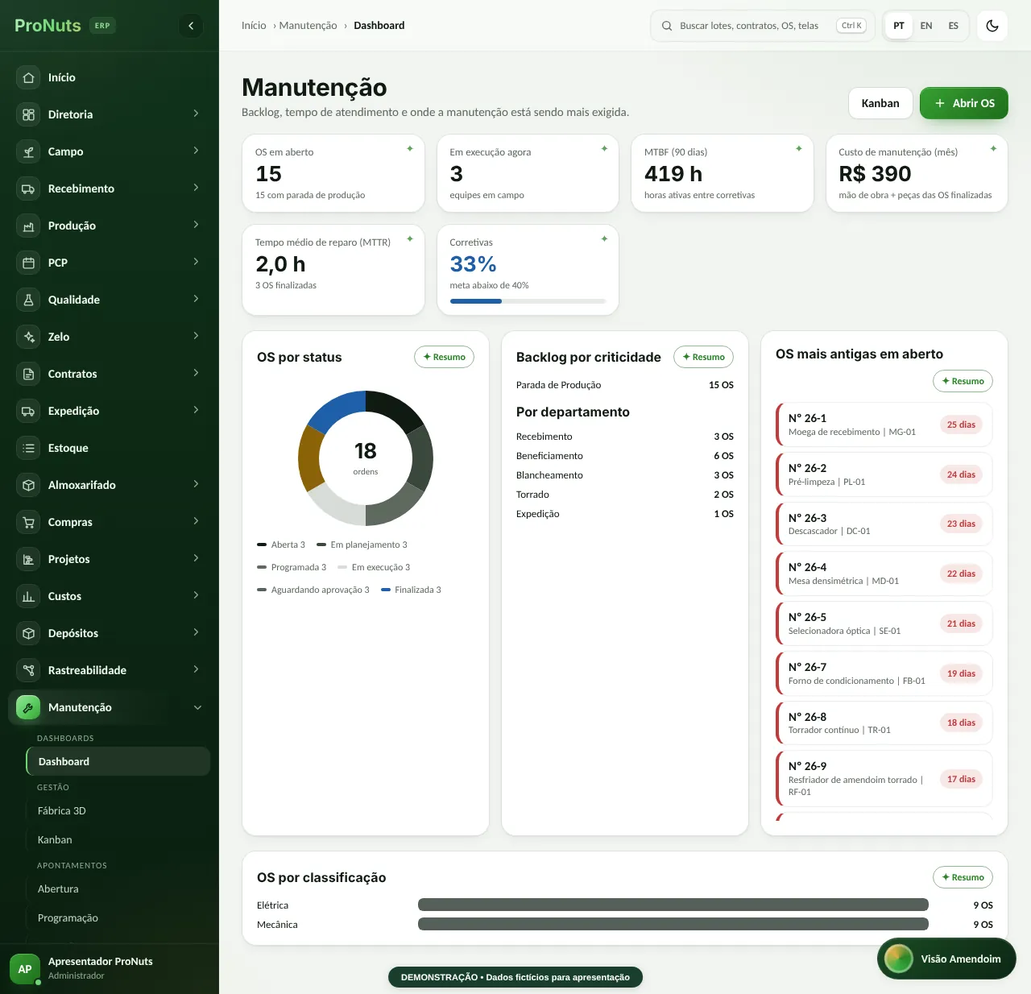Toggle the Programada legend entry
Viewport: 1031px width, 994px height.
point(292,567)
